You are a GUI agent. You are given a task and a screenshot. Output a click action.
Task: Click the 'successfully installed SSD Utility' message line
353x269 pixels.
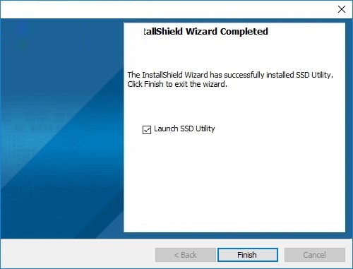click(230, 75)
